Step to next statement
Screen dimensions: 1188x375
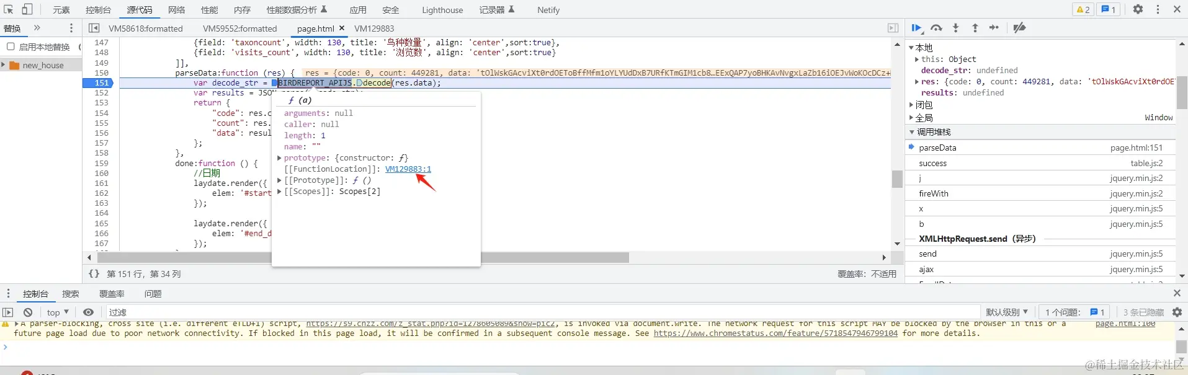tap(994, 28)
